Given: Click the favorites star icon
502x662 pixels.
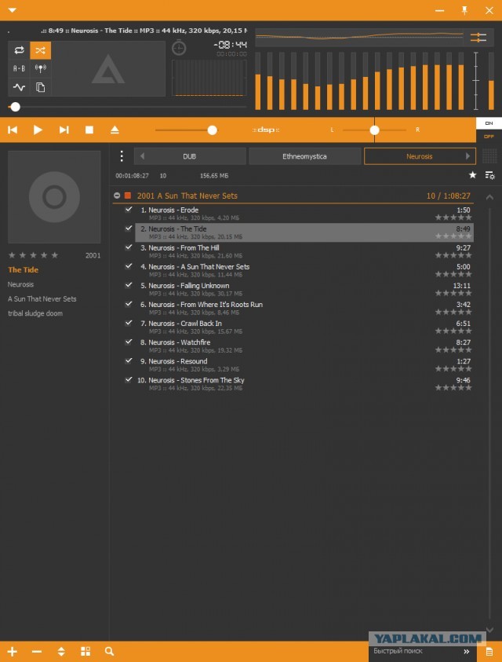Looking at the screenshot, I should point(472,175).
